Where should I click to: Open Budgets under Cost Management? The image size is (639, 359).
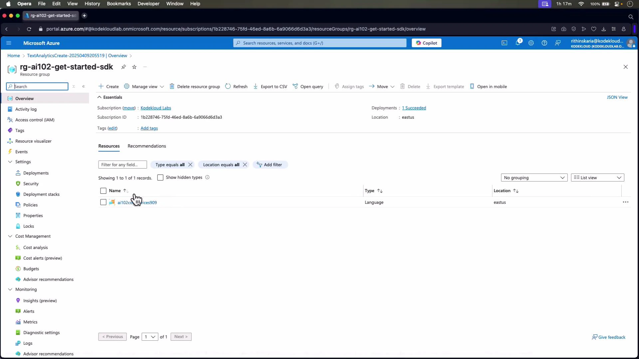[31, 269]
